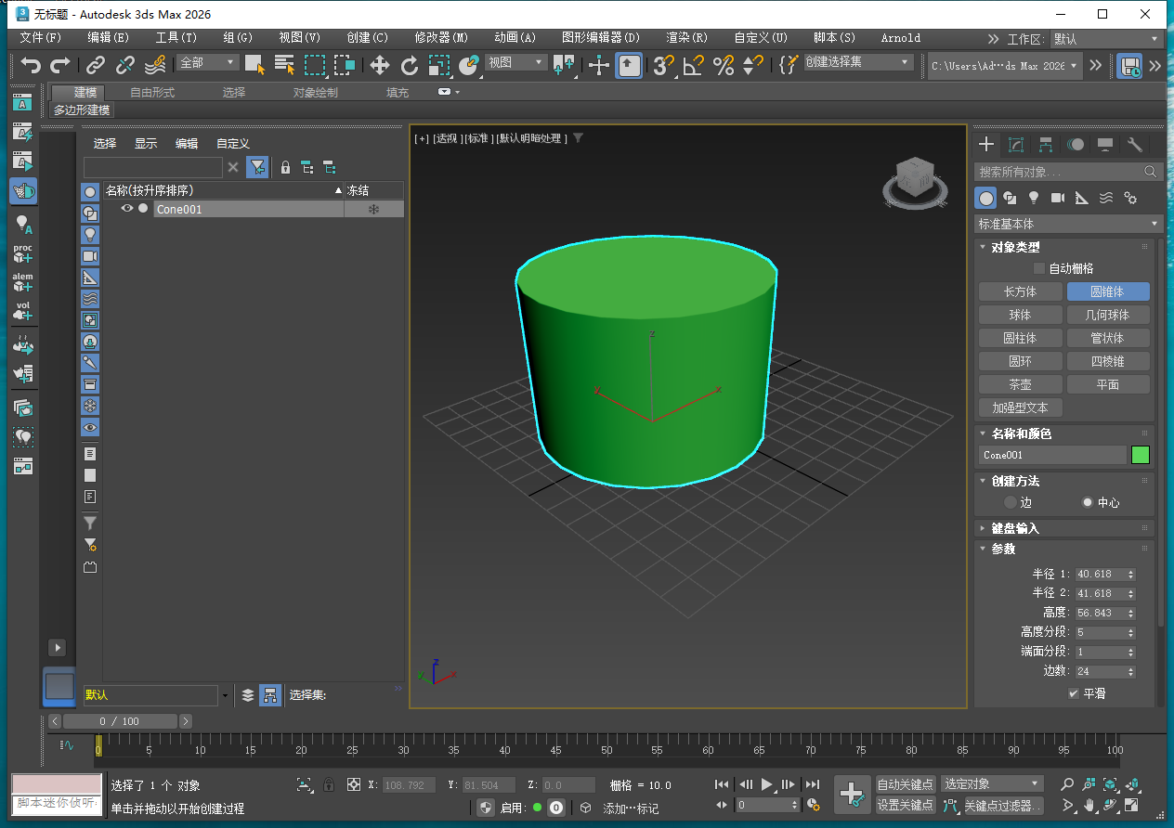Open the 选定对象 dropdown near the timeline
Image resolution: width=1174 pixels, height=828 pixels.
point(992,784)
